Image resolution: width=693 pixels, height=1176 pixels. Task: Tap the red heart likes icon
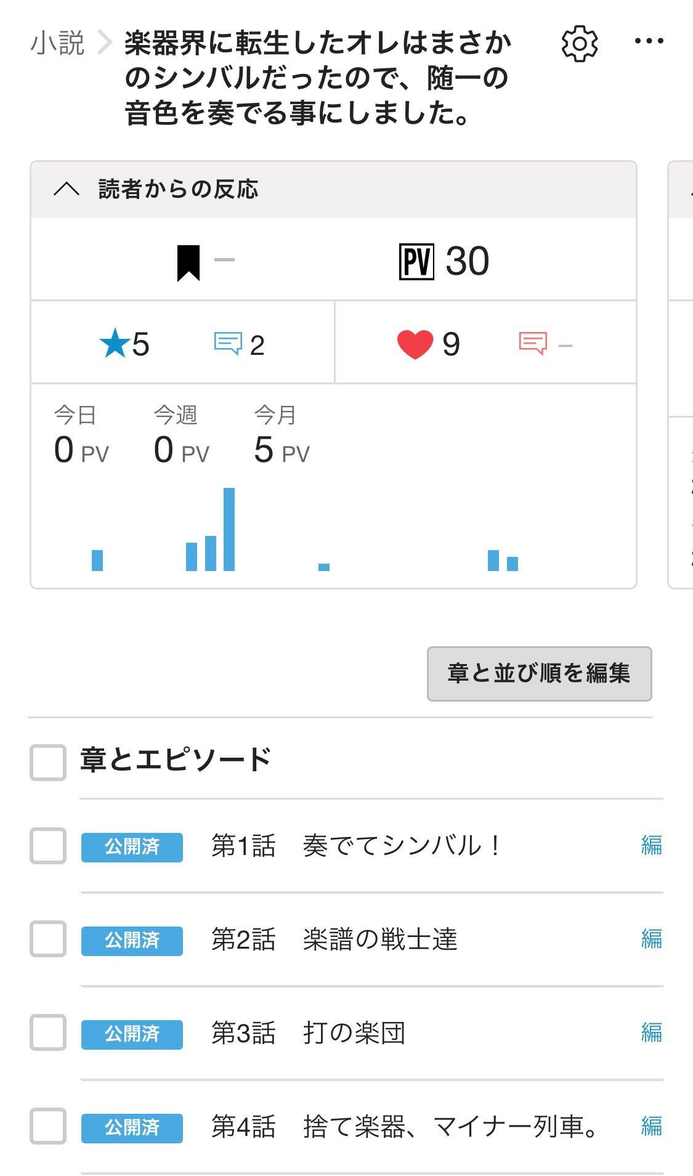point(415,344)
